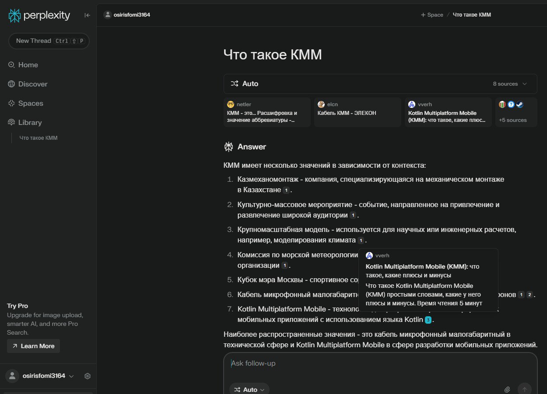Click the Perplexity logo in the sidebar
The image size is (547, 394).
[15, 15]
